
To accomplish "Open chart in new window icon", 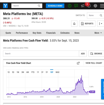I will pyautogui.click(x=78, y=63).
